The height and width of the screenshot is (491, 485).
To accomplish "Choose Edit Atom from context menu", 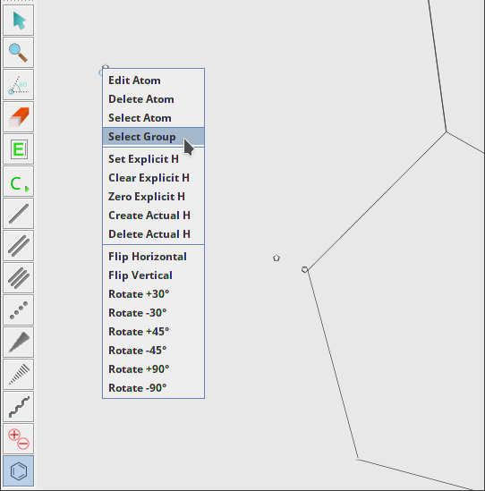I will pyautogui.click(x=154, y=80).
